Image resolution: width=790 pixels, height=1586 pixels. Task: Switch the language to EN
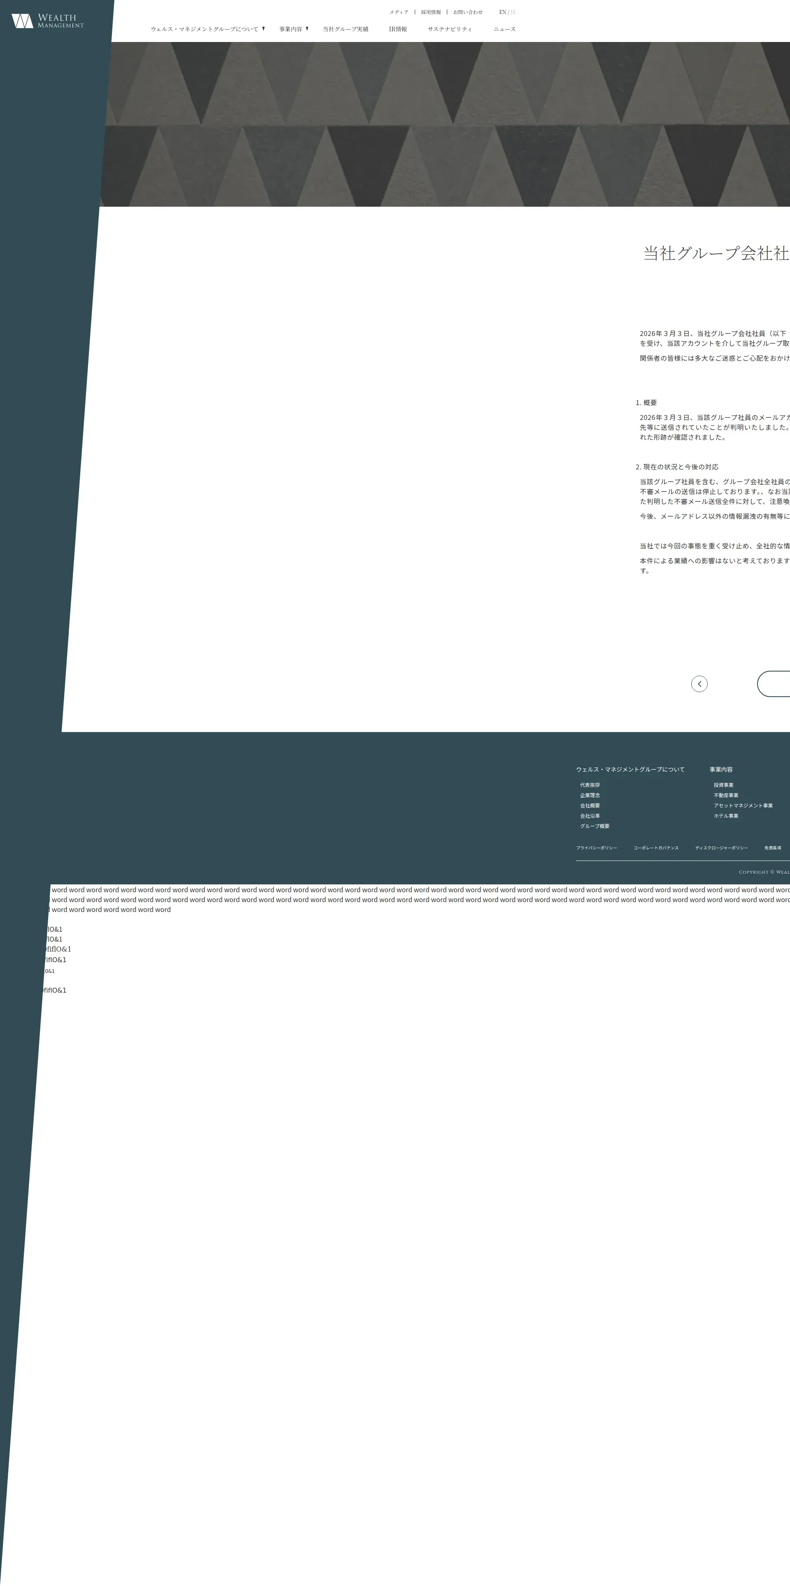(502, 12)
